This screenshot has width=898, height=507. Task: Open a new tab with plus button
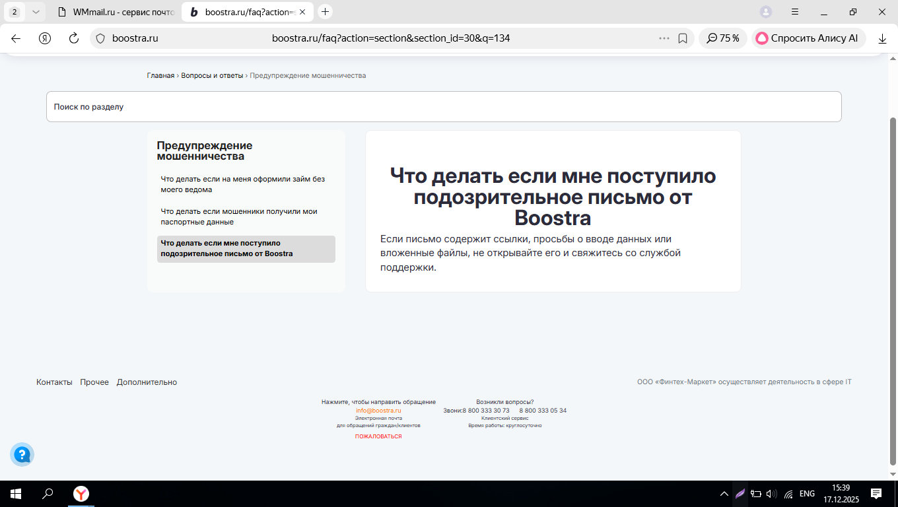tap(325, 11)
